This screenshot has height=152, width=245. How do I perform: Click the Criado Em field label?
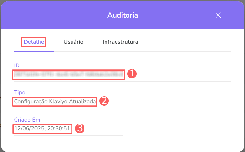coord(27,120)
